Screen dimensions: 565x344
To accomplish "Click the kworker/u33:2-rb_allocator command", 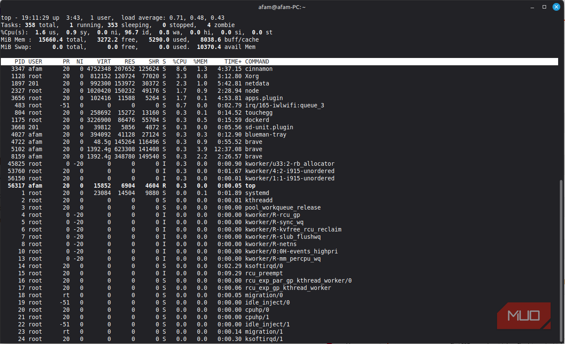I will [290, 164].
